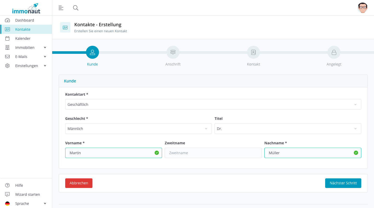374x208 pixels.
Task: Click the Kontakt address book step icon
Action: pyautogui.click(x=253, y=52)
